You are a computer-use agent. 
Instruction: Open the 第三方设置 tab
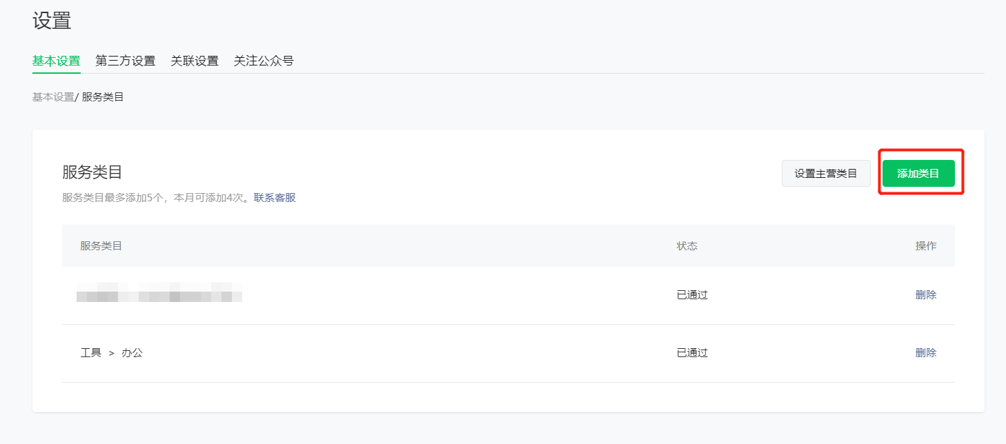[125, 61]
